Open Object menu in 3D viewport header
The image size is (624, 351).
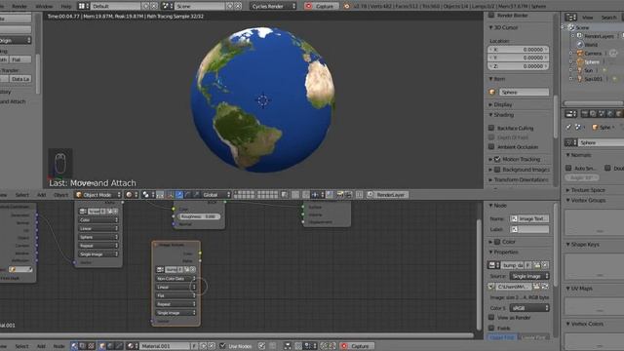(x=60, y=195)
